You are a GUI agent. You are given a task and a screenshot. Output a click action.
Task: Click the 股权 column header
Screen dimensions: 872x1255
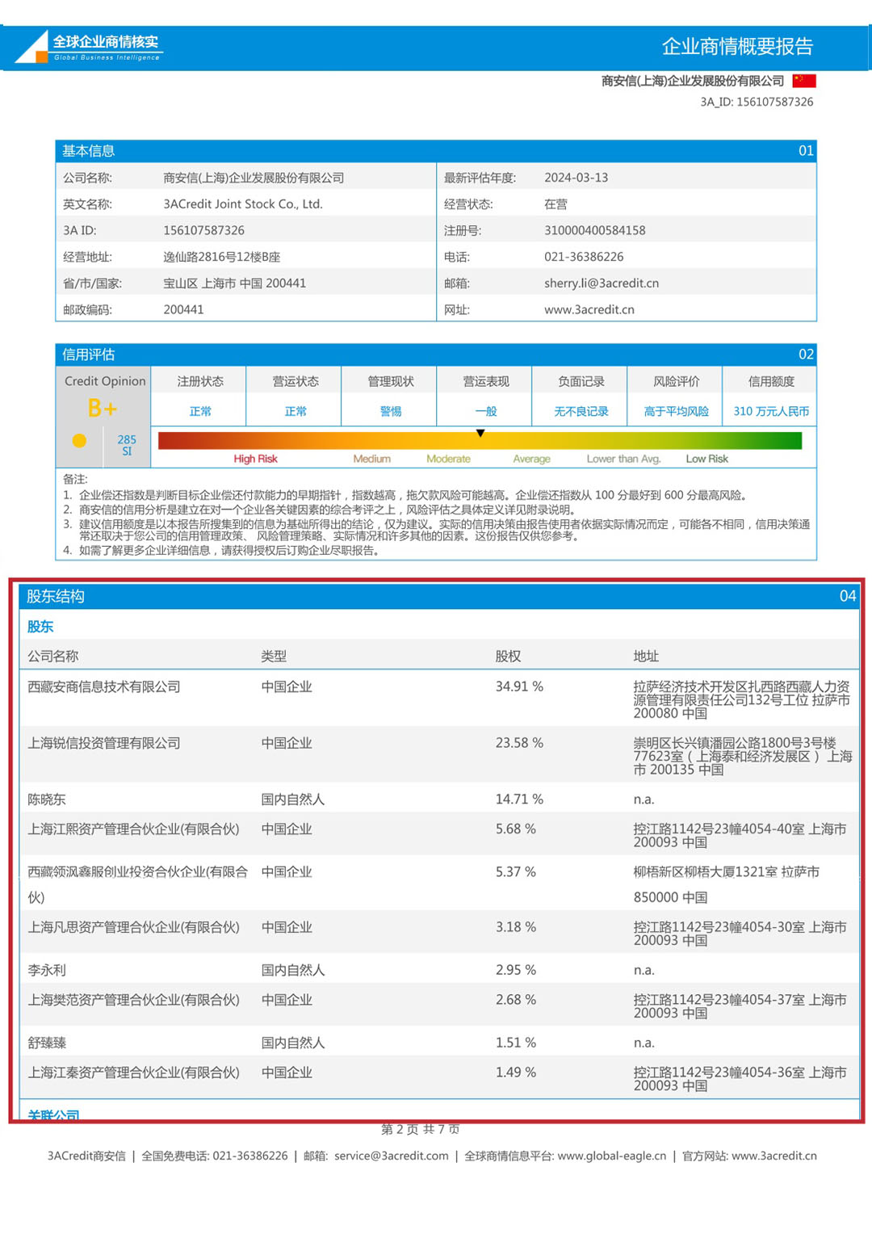pyautogui.click(x=508, y=656)
